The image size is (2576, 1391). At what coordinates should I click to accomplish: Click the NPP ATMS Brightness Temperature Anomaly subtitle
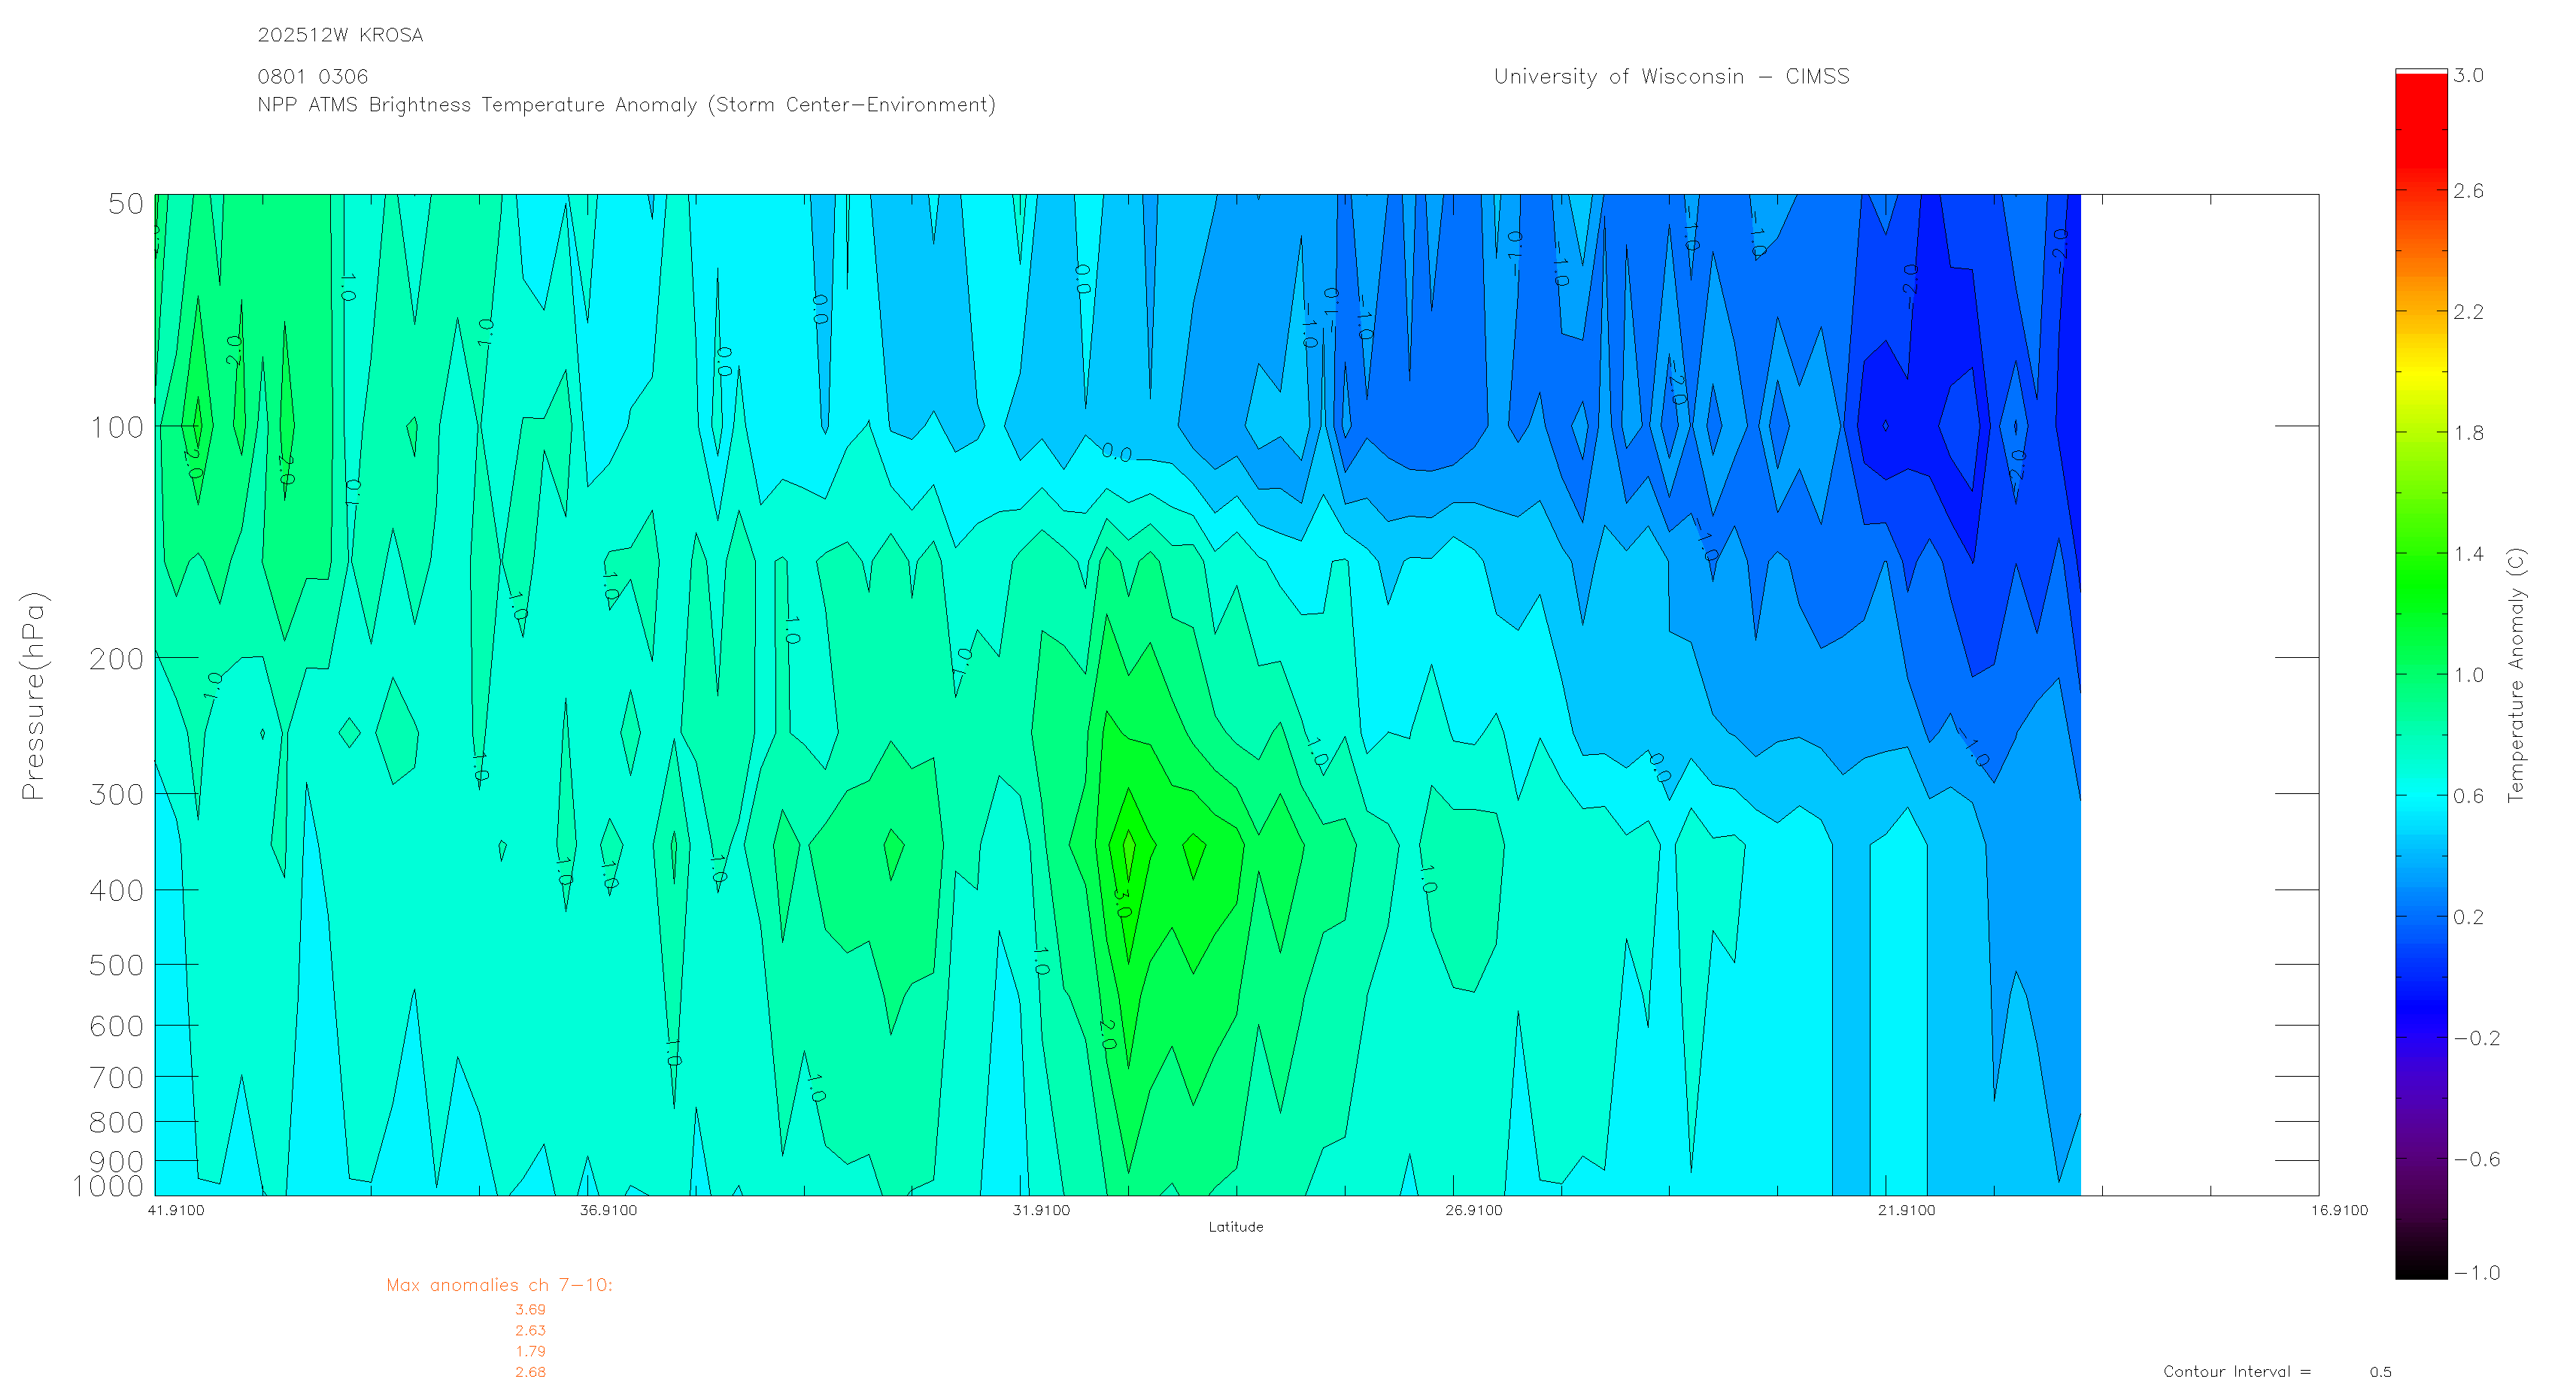tap(626, 105)
